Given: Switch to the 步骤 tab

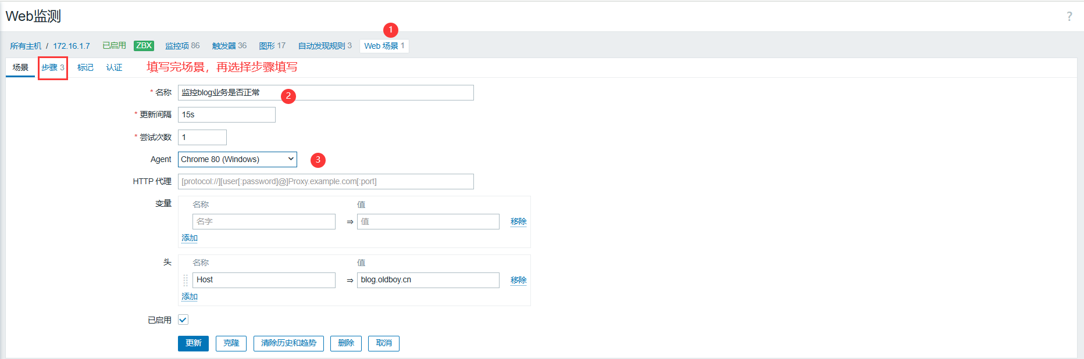Looking at the screenshot, I should point(52,67).
